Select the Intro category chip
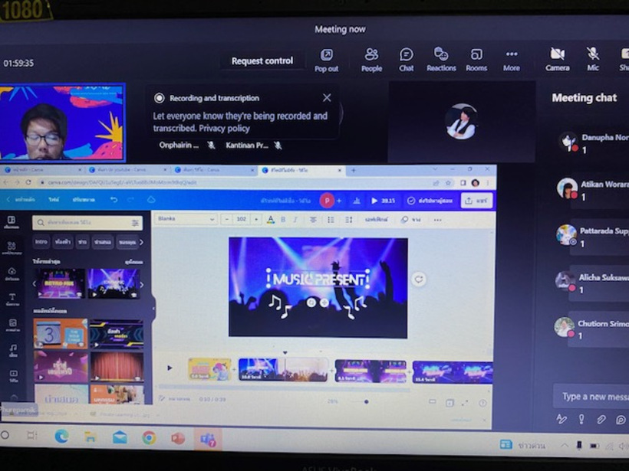The width and height of the screenshot is (629, 471). click(41, 242)
